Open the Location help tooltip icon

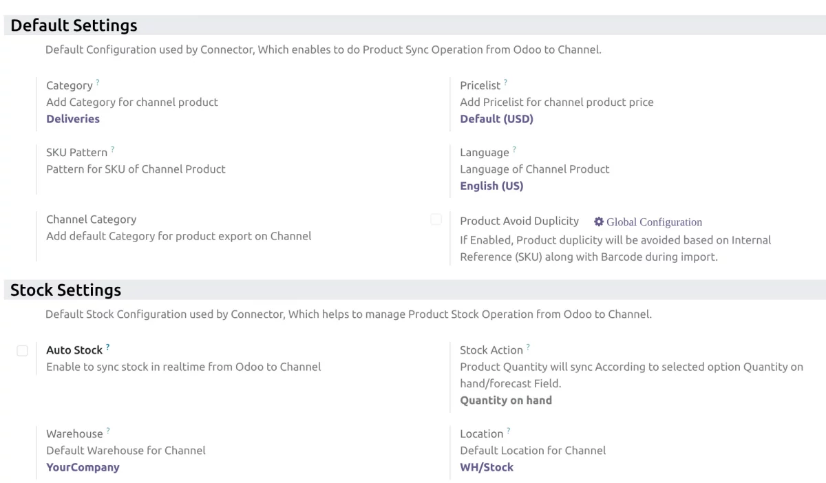pyautogui.click(x=509, y=429)
